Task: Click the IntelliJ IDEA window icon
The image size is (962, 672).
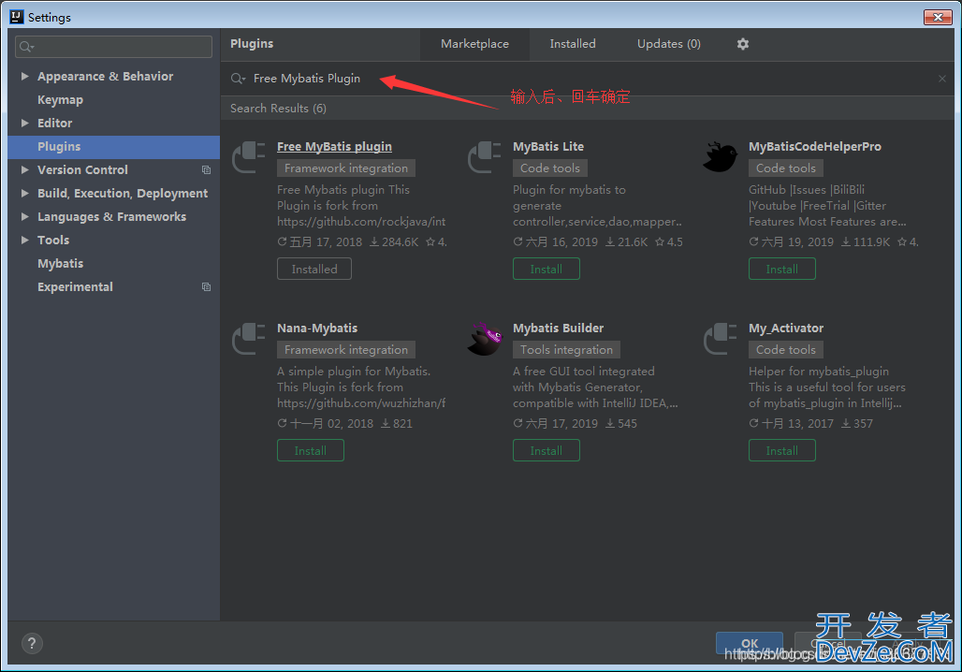Action: click(17, 17)
